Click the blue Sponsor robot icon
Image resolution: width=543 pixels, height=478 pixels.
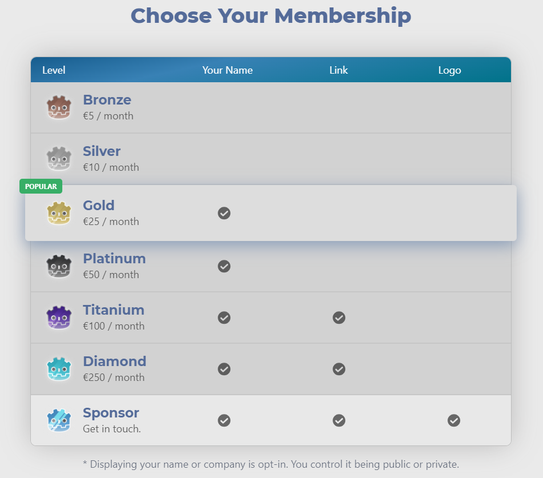coord(59,420)
